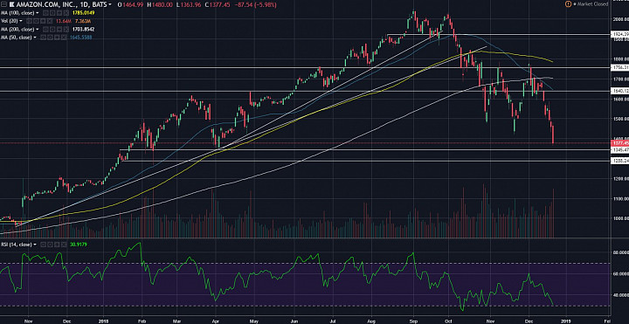Screen dimensions: 629x324
Task: Click the 2000.00 price axis label
Action: pyautogui.click(x=620, y=19)
